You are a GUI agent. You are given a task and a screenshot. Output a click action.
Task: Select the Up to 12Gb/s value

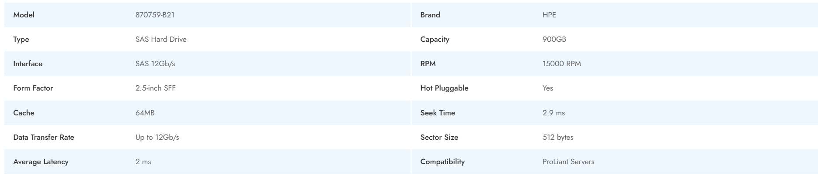tap(157, 137)
